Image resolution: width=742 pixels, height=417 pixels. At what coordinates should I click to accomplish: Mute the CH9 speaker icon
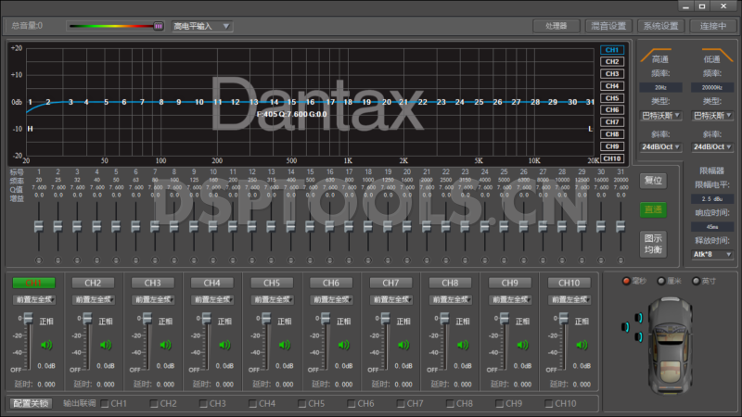point(522,345)
